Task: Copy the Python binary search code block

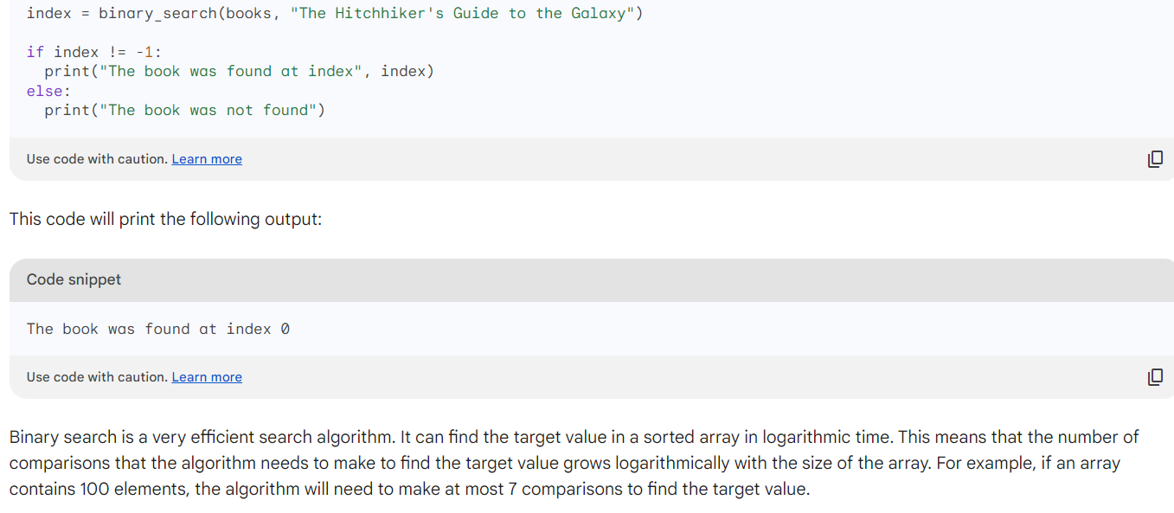Action: [x=1155, y=159]
